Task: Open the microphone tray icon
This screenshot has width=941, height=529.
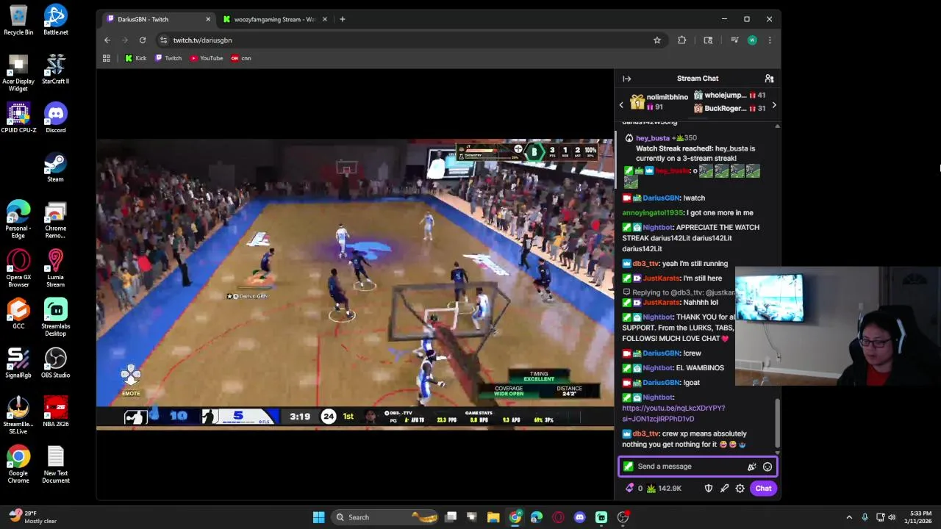Action: [x=865, y=517]
